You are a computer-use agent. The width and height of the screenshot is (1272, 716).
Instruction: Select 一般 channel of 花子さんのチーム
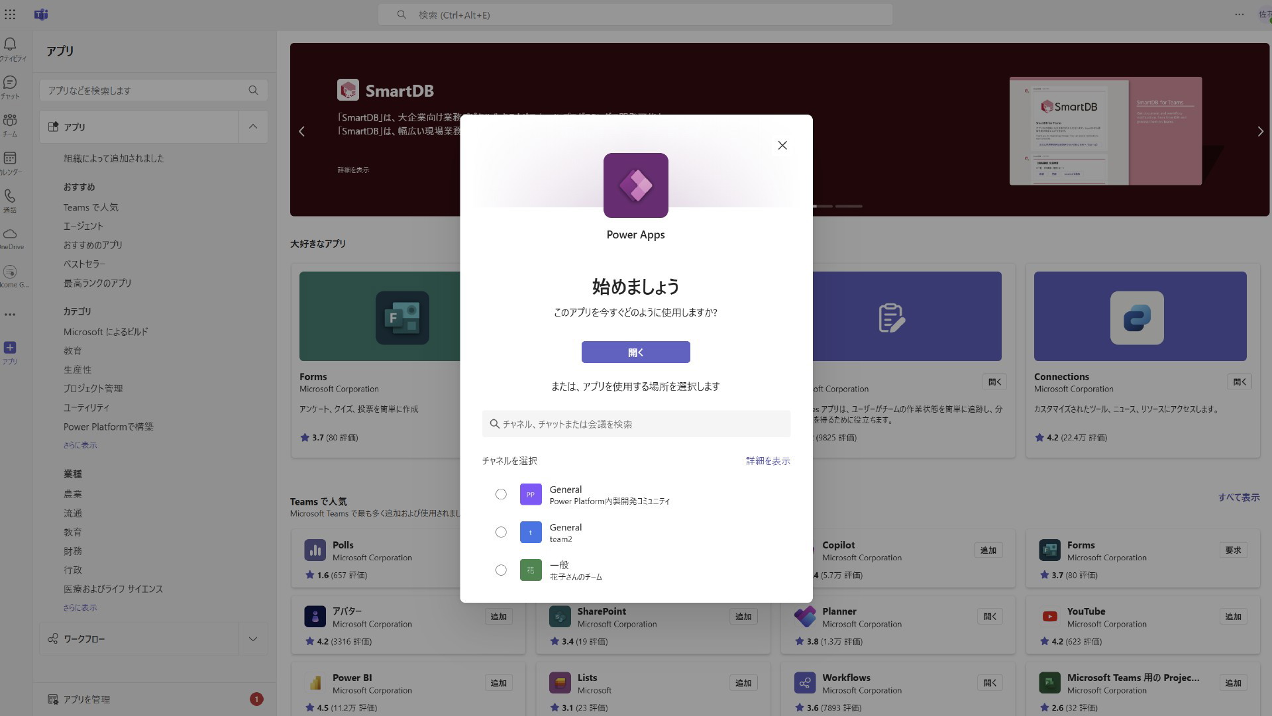click(501, 570)
